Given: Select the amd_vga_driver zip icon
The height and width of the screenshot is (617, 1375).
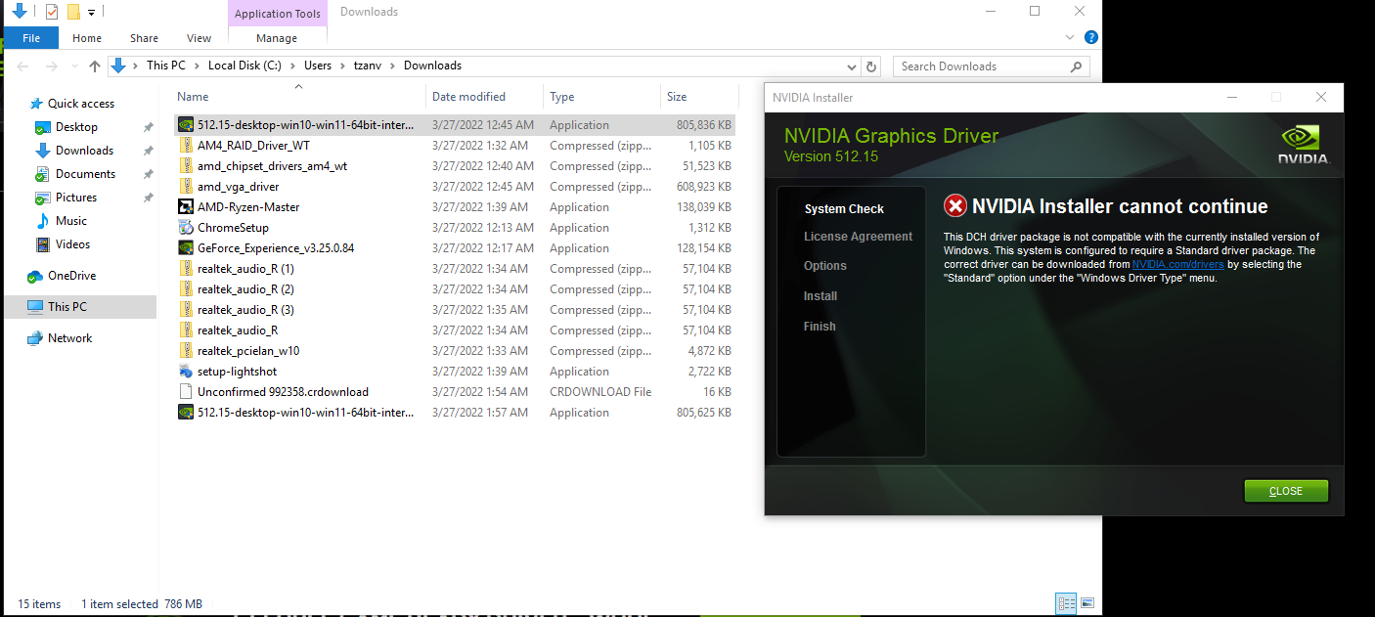Looking at the screenshot, I should tap(186, 187).
